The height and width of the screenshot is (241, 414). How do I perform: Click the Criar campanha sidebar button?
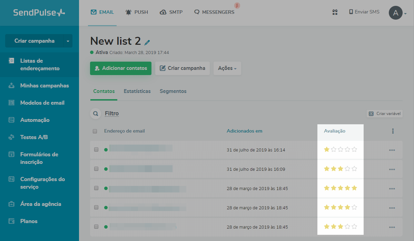(34, 41)
